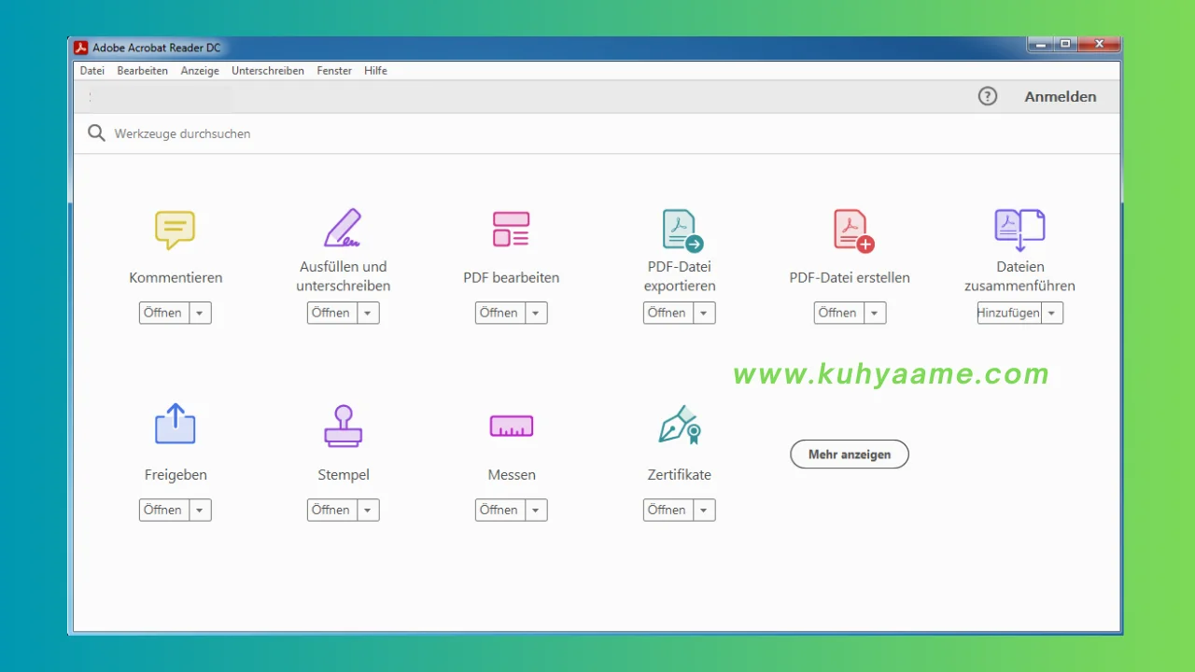This screenshot has width=1195, height=672.
Task: Click the Ausfüllen und unterschreiben label text
Action: point(344,276)
